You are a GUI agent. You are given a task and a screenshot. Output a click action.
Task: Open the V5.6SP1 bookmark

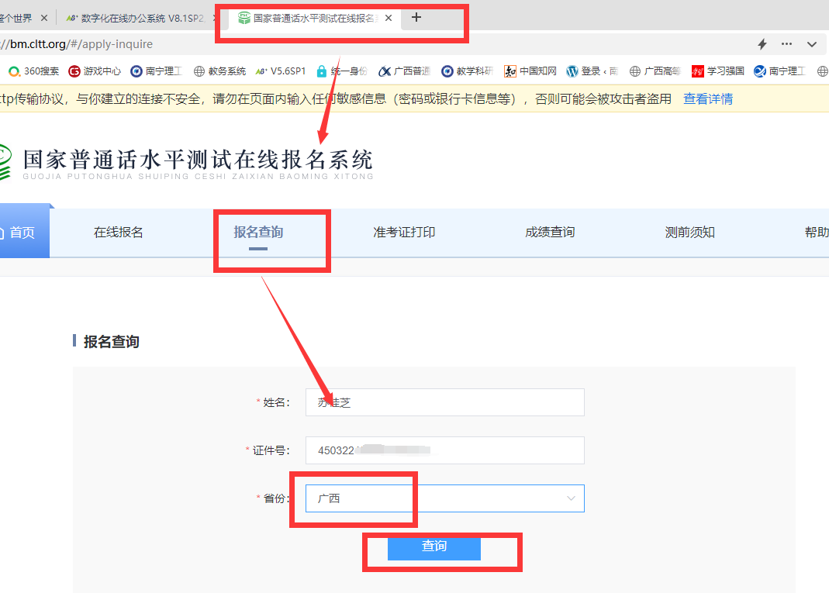[x=281, y=71]
